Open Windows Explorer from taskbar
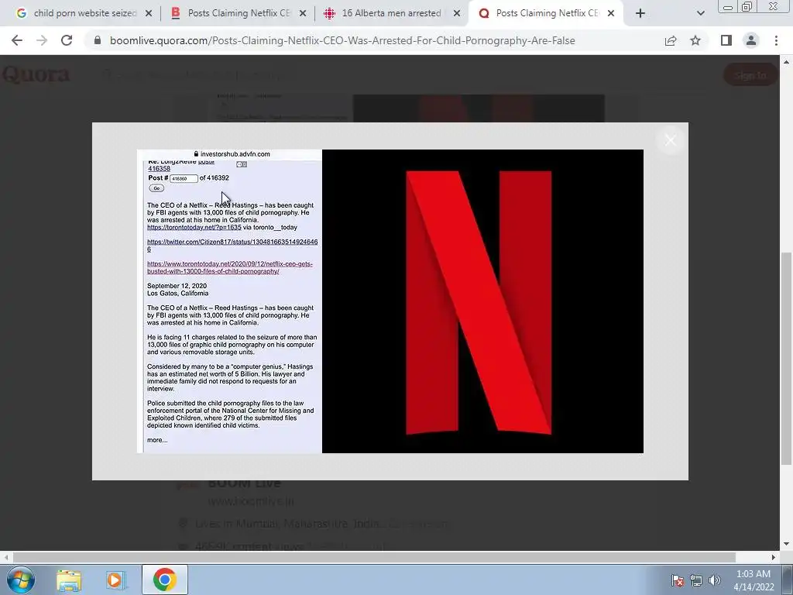Image resolution: width=793 pixels, height=595 pixels. point(69,580)
